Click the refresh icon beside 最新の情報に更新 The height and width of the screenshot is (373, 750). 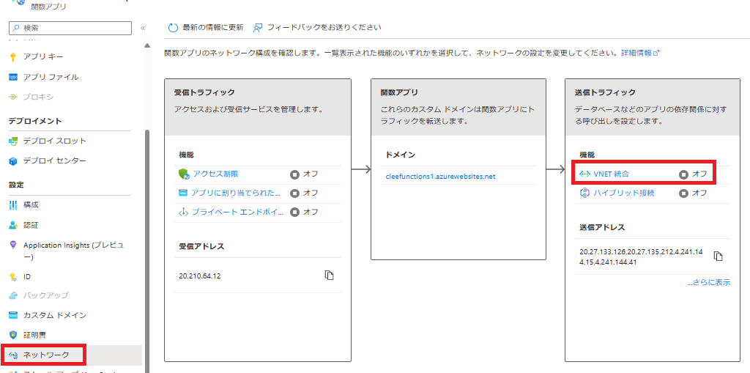coord(173,28)
